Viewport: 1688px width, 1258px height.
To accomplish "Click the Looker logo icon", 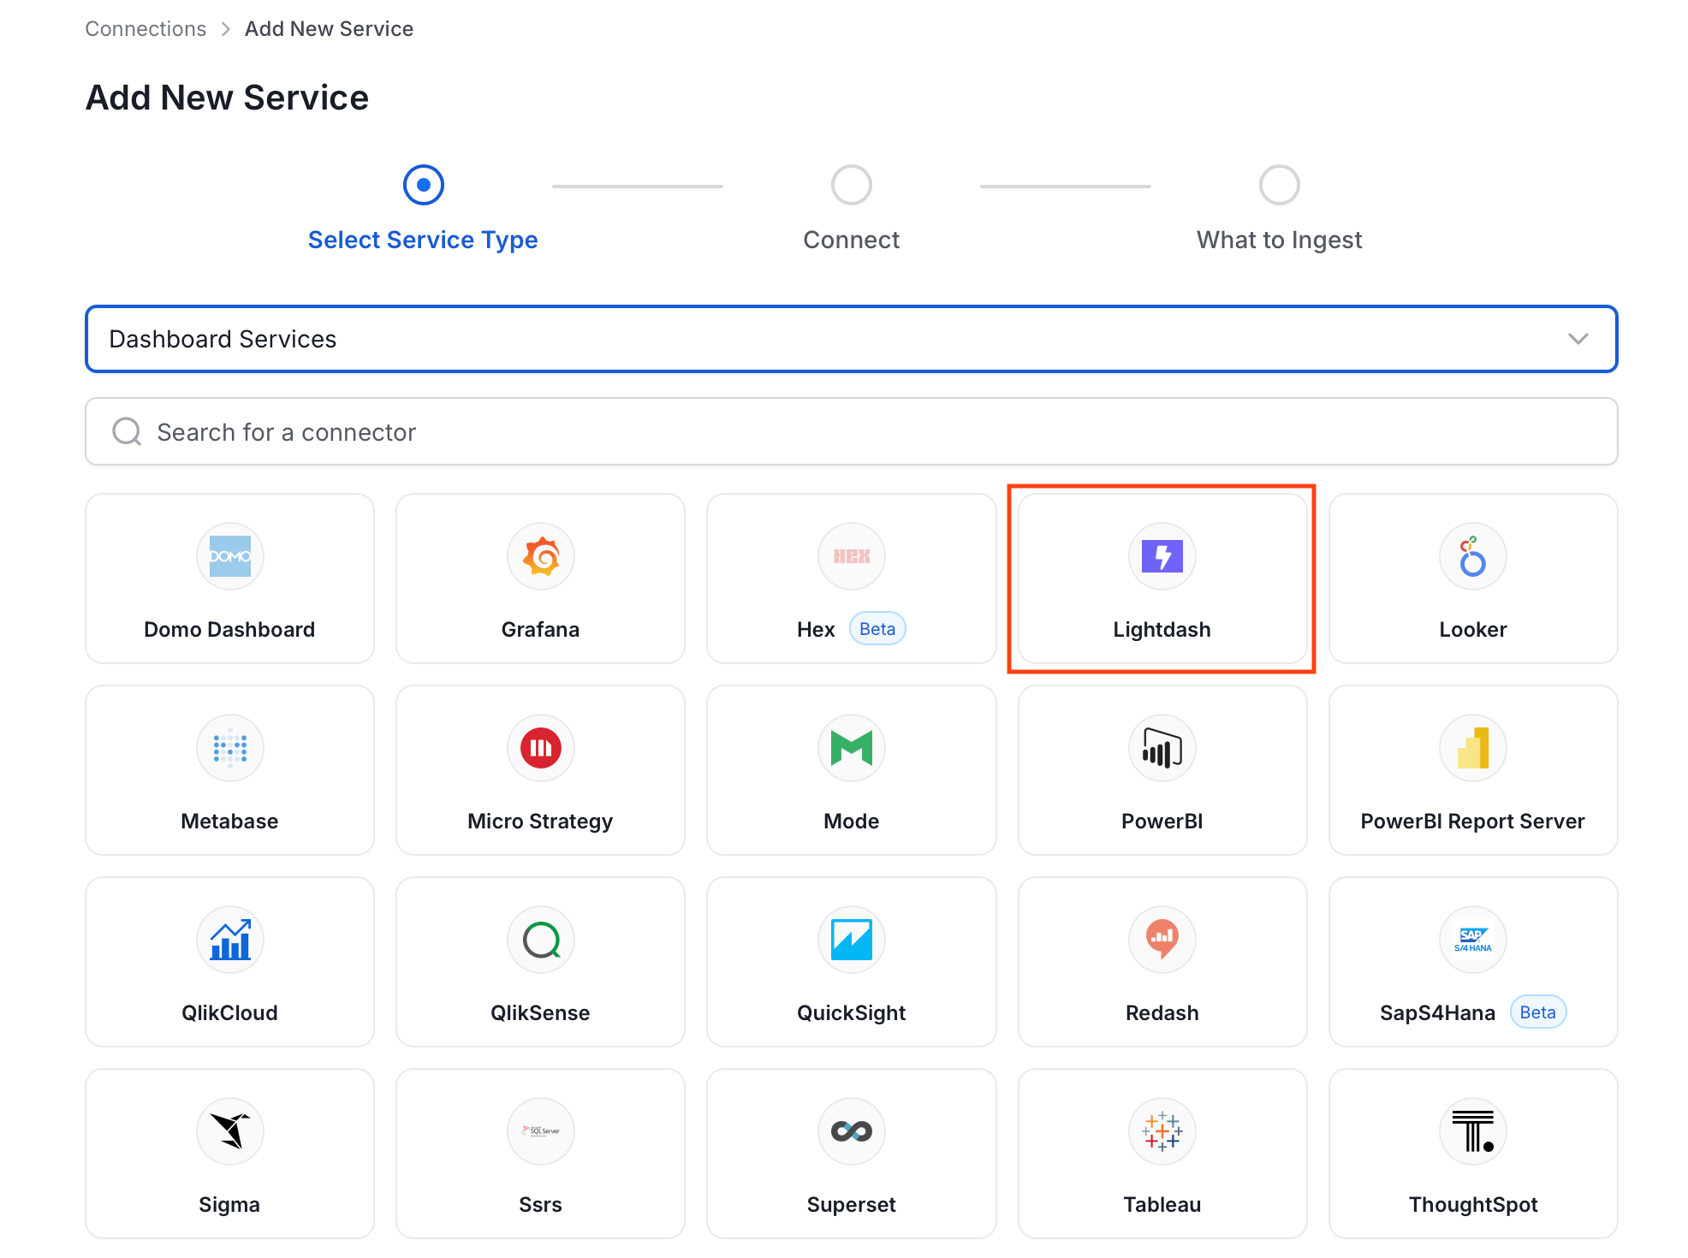I will (1472, 556).
